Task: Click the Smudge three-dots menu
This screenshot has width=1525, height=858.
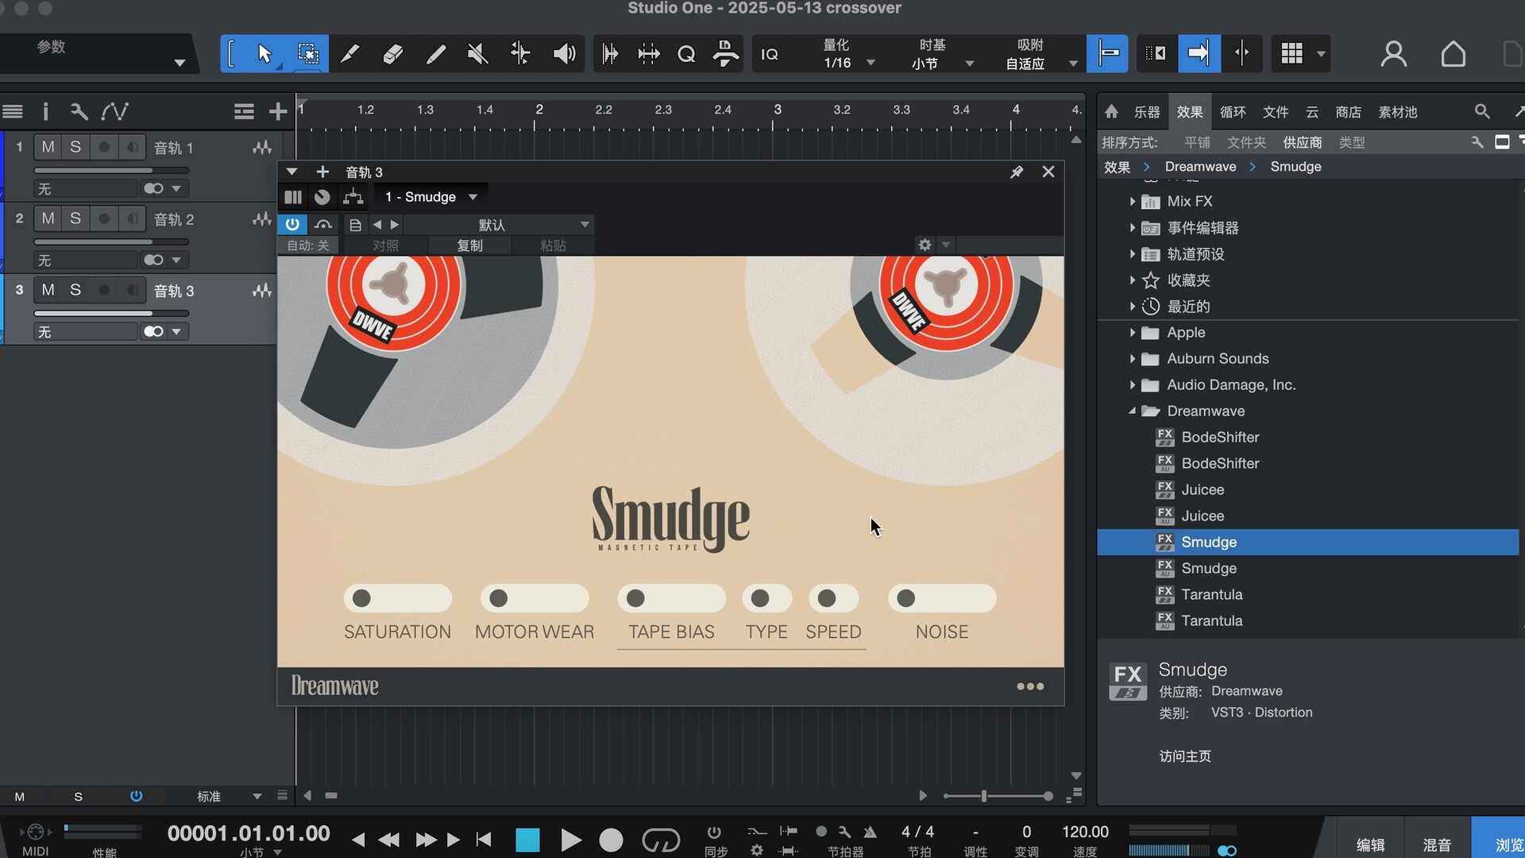Action: pos(1030,686)
